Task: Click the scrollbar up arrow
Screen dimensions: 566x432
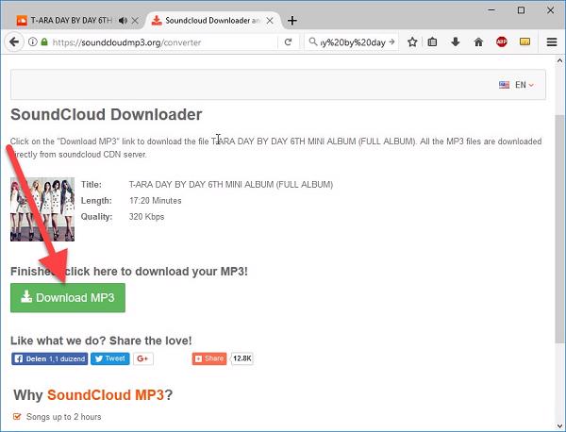Action: click(559, 60)
